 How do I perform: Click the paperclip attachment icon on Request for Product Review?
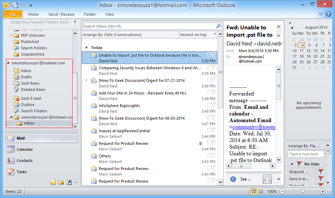pos(200,143)
